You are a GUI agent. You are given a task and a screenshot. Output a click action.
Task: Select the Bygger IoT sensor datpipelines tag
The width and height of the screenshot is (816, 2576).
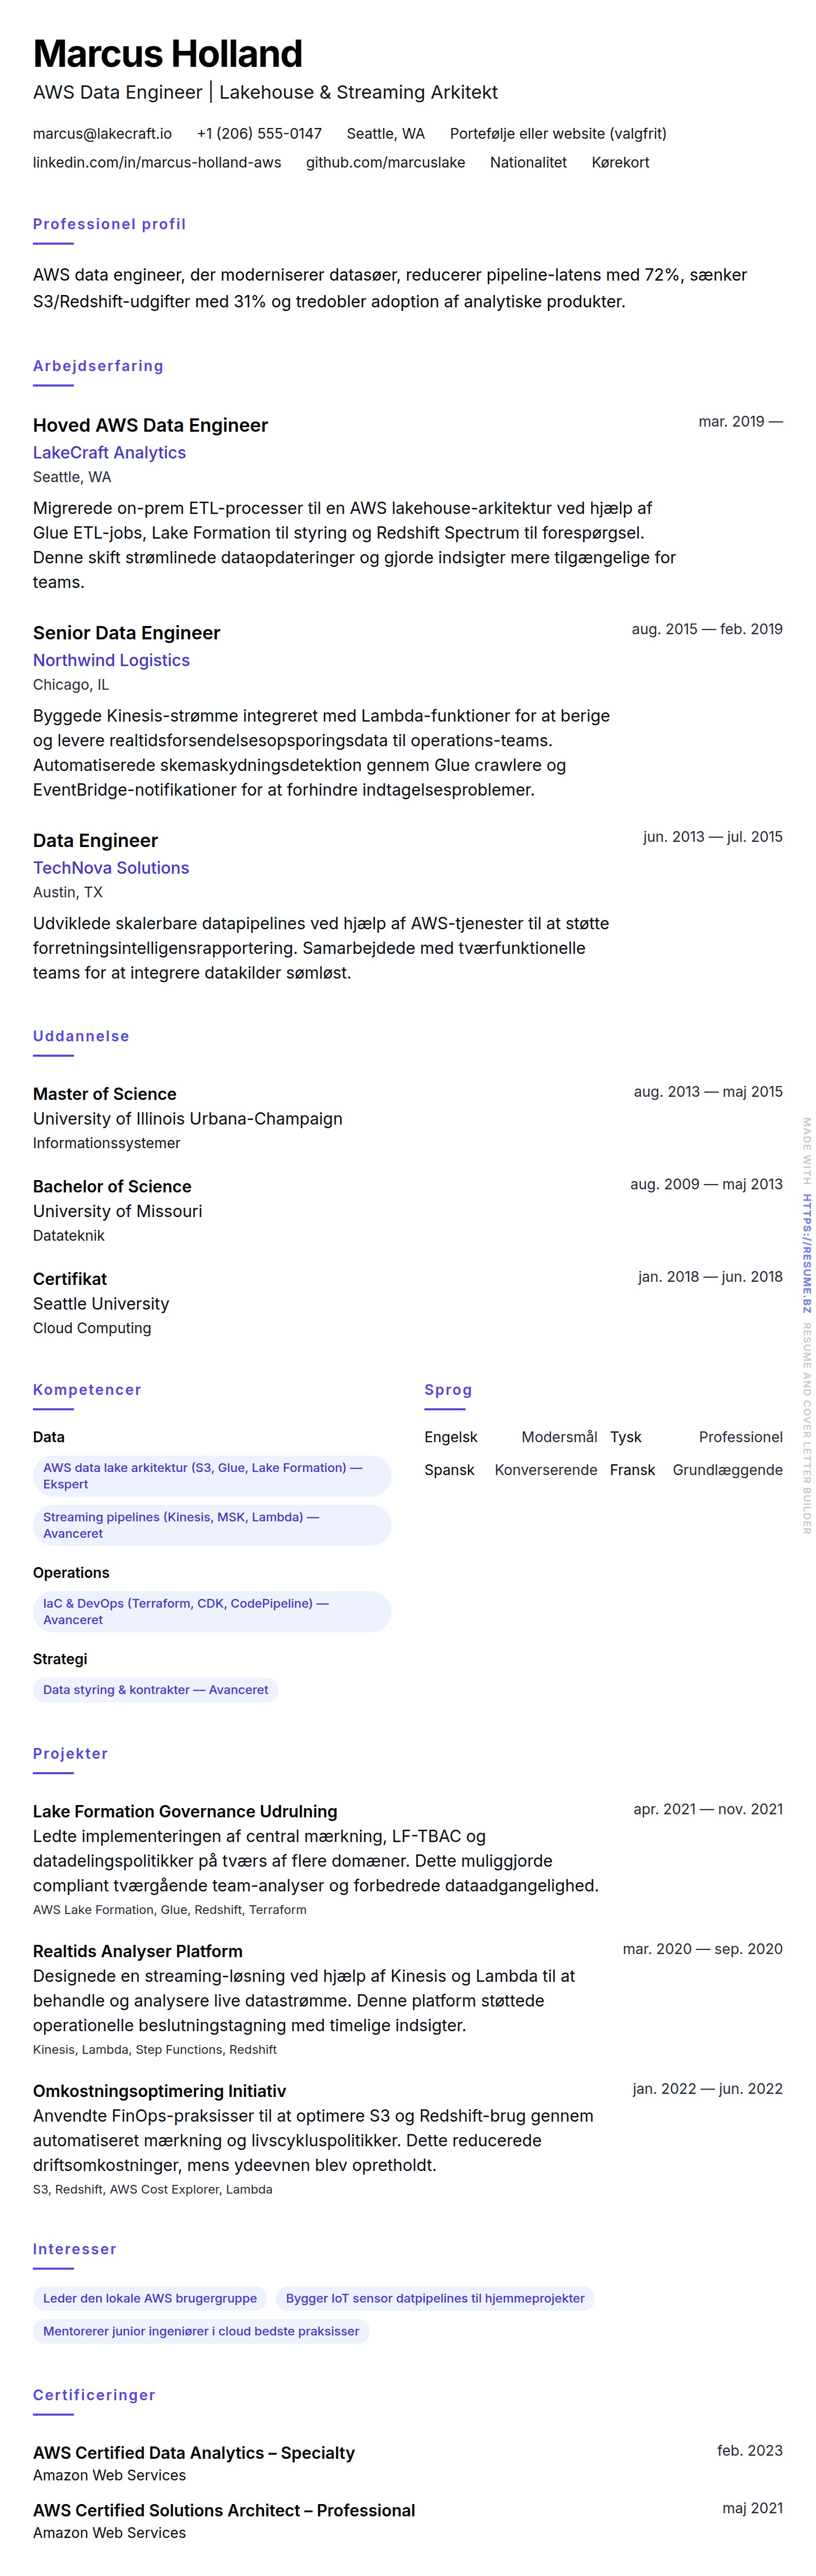click(x=435, y=2298)
